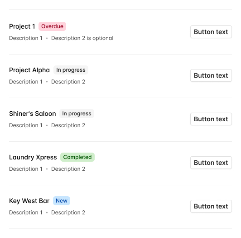Click Button text for Project 1
The width and height of the screenshot is (241, 238).
(x=211, y=32)
